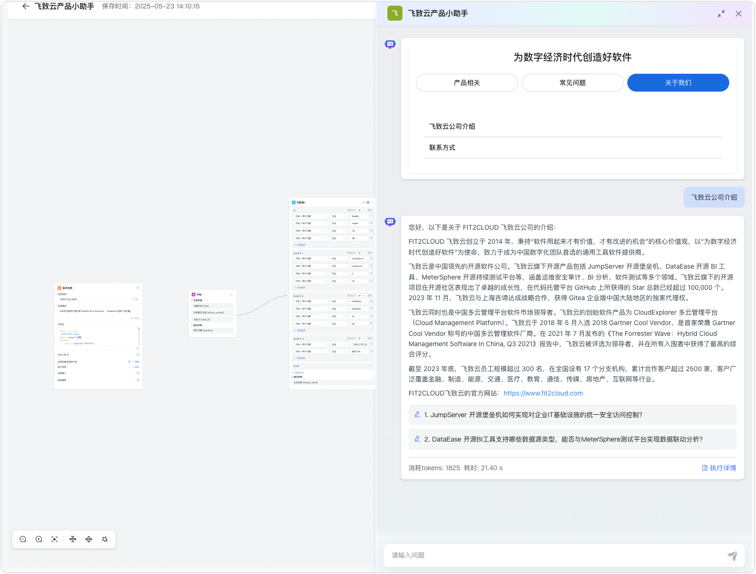Toggle the 语音输入 switch
756x574 pixels.
pyautogui.click(x=137, y=373)
